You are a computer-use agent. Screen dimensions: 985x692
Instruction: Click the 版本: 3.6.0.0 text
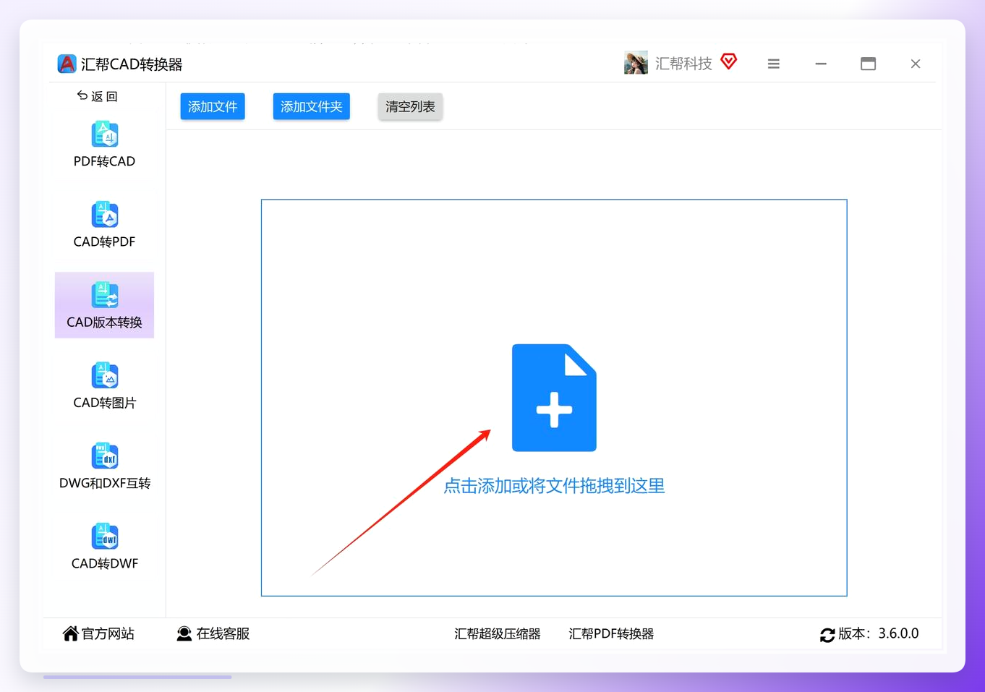pos(879,633)
